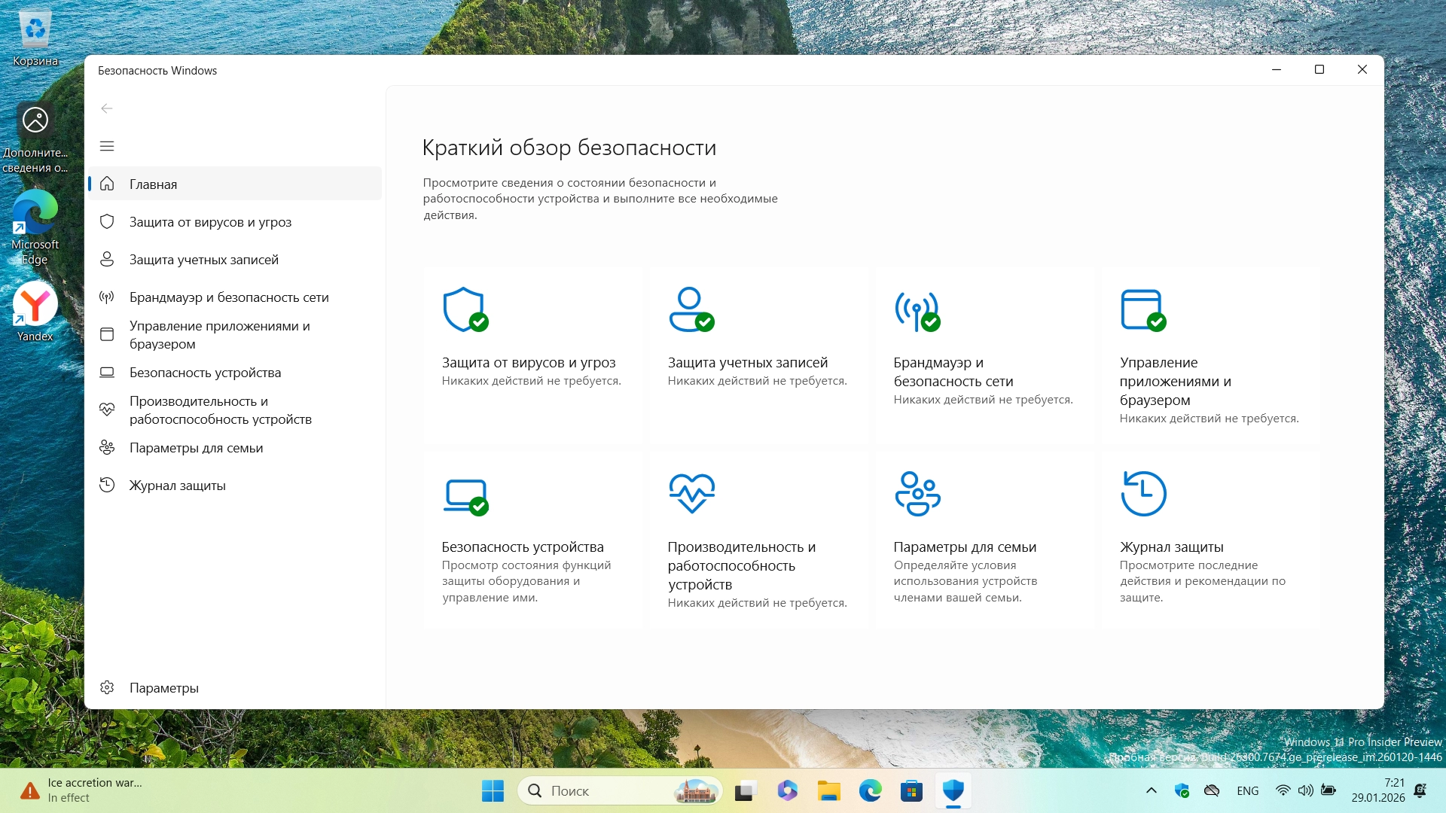Viewport: 1446px width, 813px height.
Task: Show hidden system tray icons chevron
Action: 1151,790
